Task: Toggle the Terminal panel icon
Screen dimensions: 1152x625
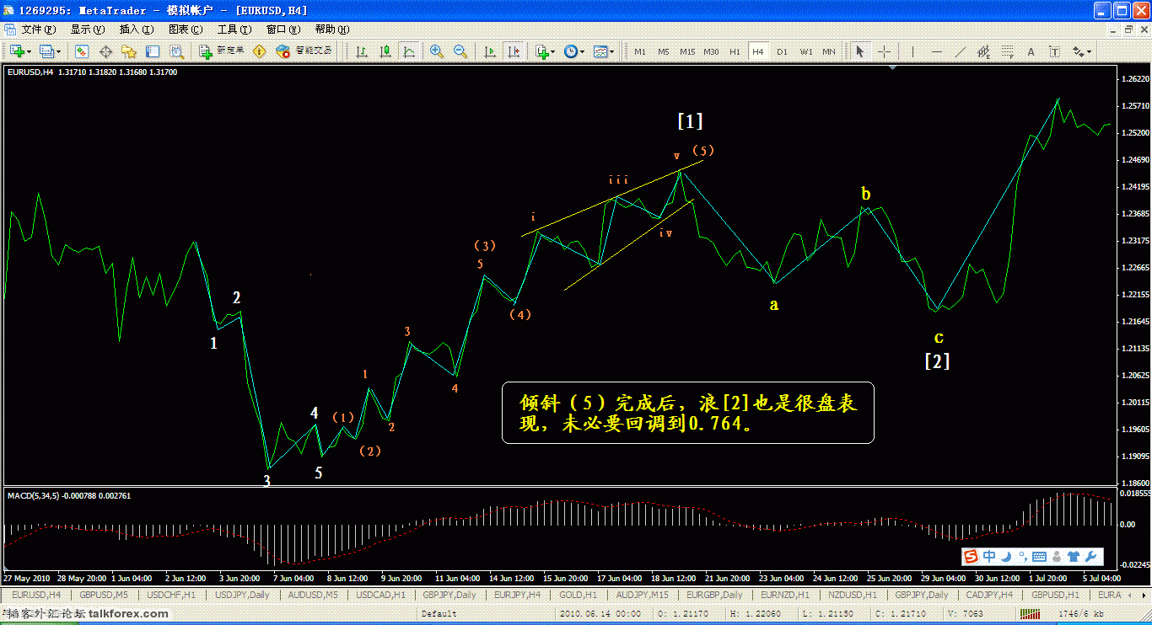Action: (x=153, y=51)
